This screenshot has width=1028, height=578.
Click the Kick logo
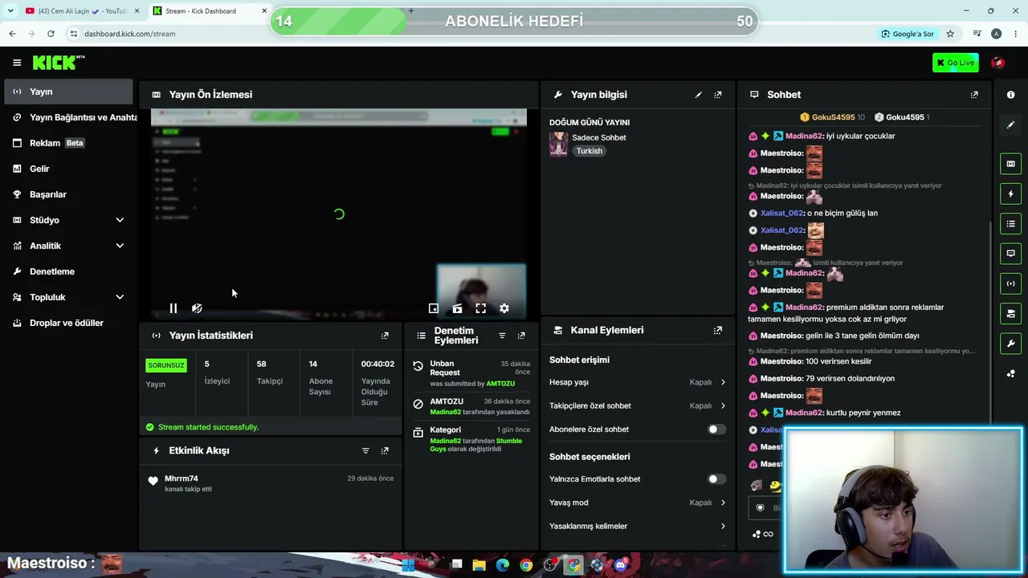point(58,63)
